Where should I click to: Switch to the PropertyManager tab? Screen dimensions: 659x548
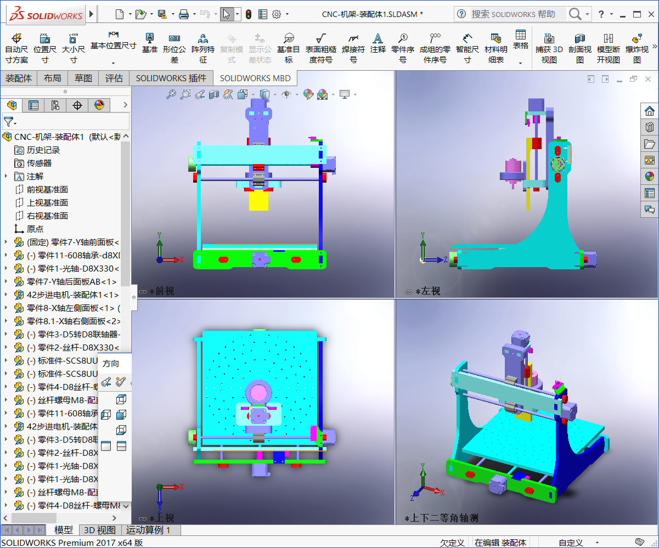coord(33,105)
